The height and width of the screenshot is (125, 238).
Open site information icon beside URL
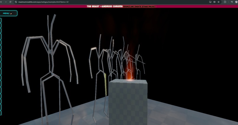coord(16,2)
